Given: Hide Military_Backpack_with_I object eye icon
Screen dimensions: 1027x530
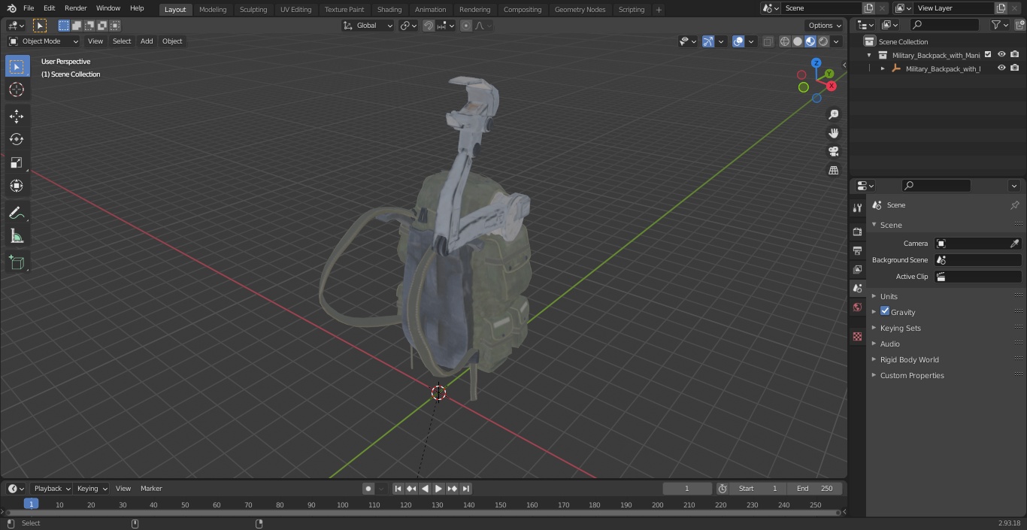Looking at the screenshot, I should pyautogui.click(x=1001, y=68).
